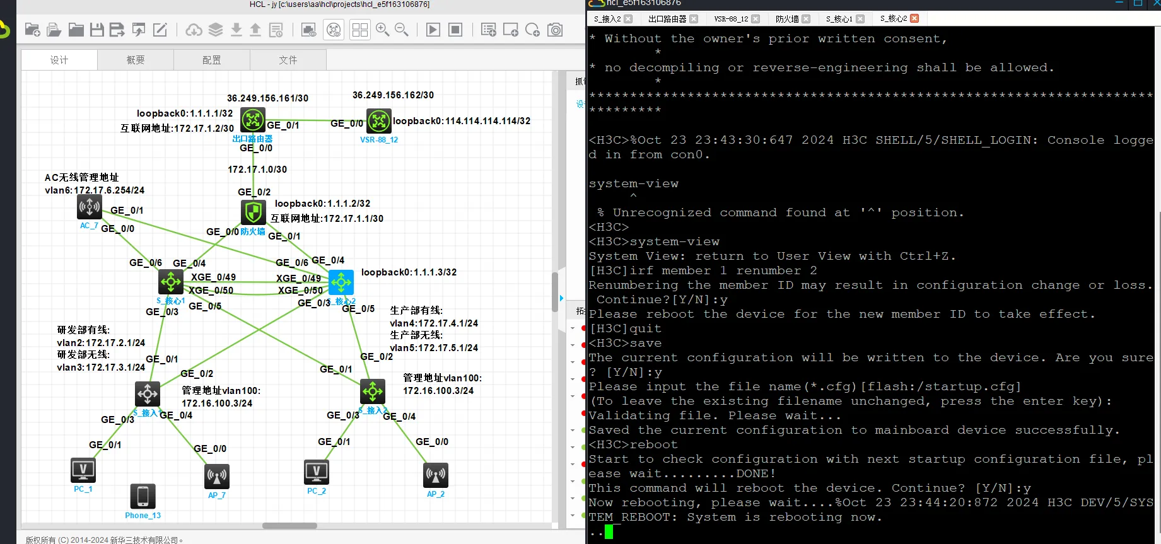Screen dimensions: 1161x544
Task: Click the vlan6:172.17.6.254/24 label
Action: [x=95, y=190]
